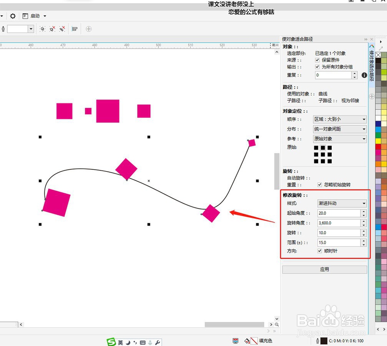Image resolution: width=387 pixels, height=346 pixels.
Task: Click the 范围 (±) field showing 15.0
Action: tap(339, 243)
